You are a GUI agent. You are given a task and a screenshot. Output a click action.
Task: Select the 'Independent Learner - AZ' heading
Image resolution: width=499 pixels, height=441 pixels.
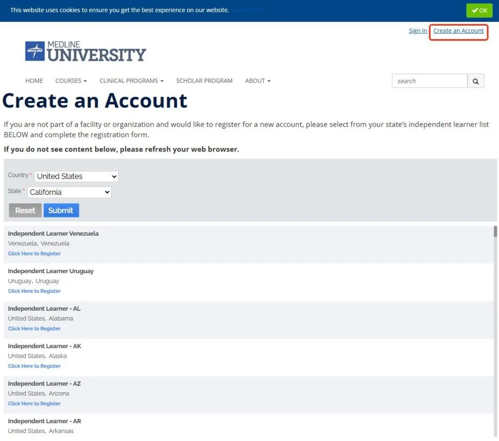[x=44, y=384]
